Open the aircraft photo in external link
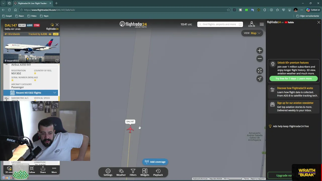 (57, 61)
